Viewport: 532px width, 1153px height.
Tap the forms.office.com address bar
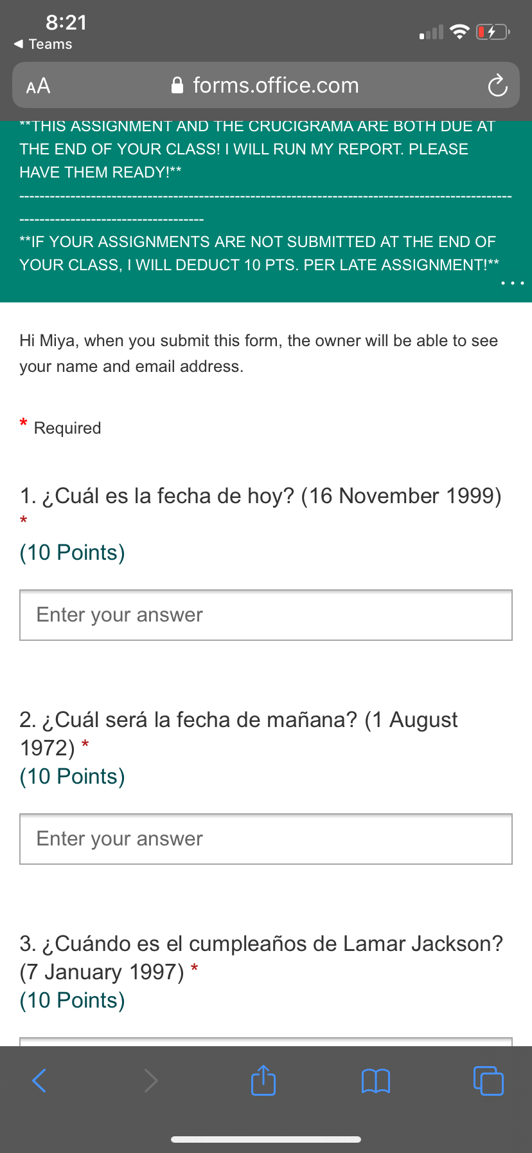pyautogui.click(x=266, y=85)
